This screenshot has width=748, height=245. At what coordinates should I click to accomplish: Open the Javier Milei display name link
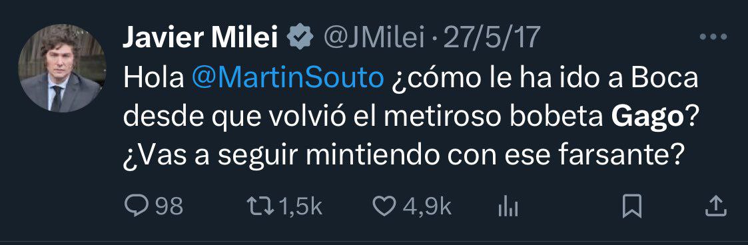200,38
